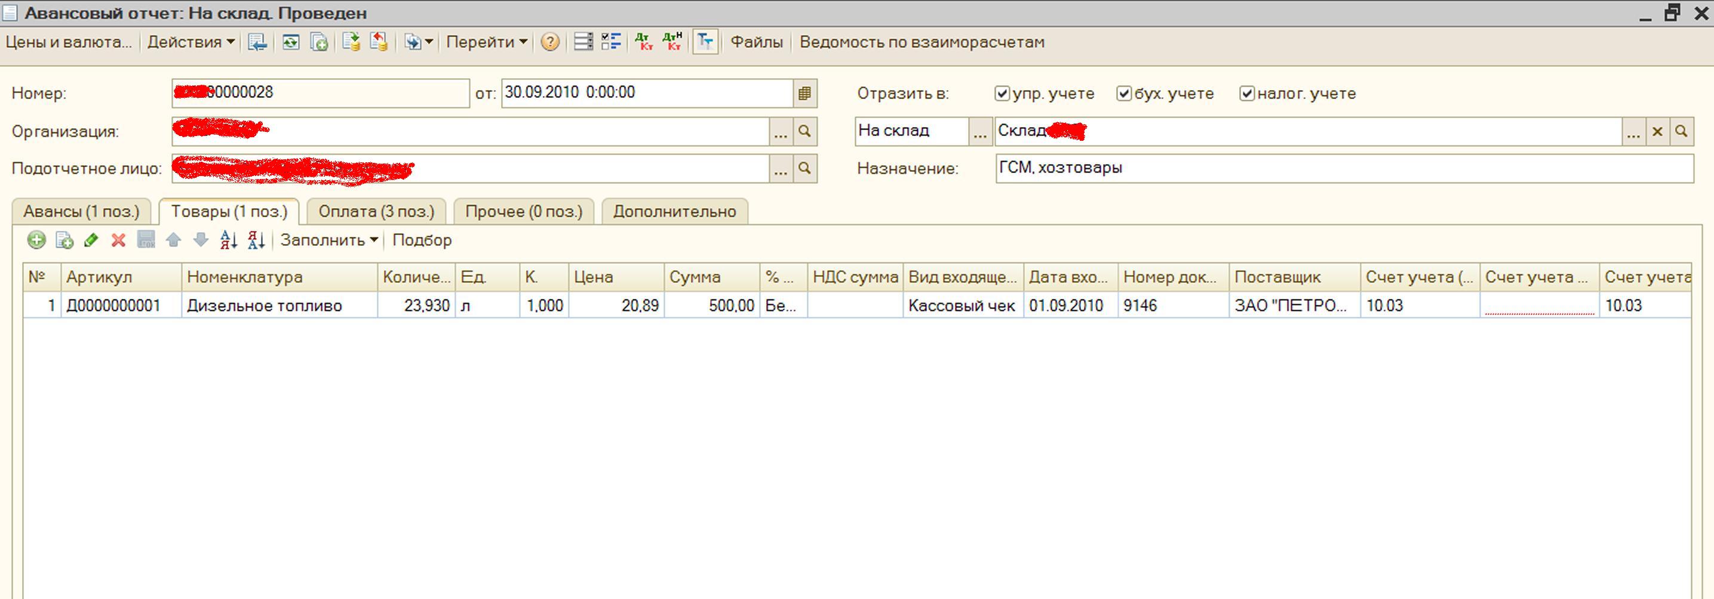Click magnifier icon next to Организация field
This screenshot has height=599, width=1714.
click(x=804, y=131)
